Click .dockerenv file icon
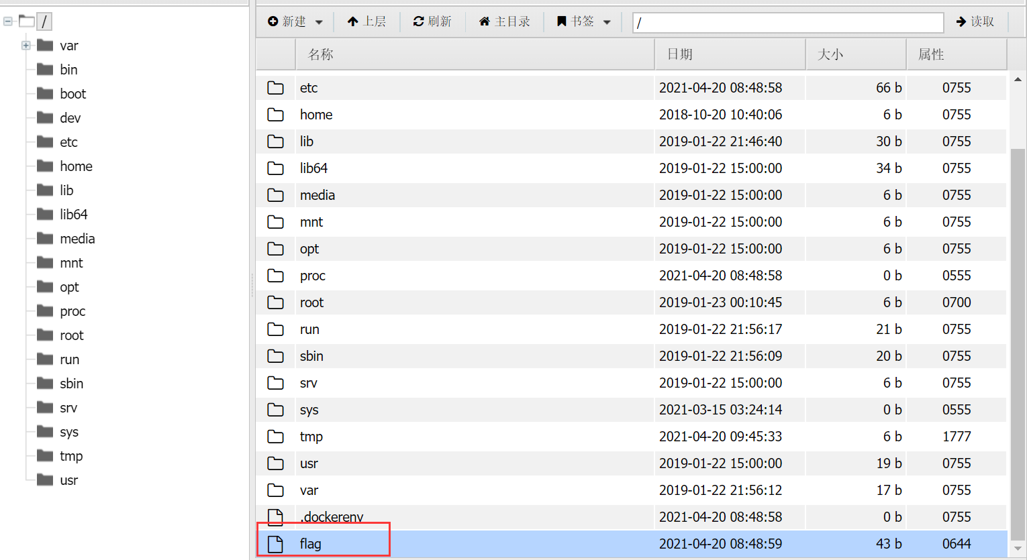The image size is (1027, 560). pyautogui.click(x=275, y=517)
